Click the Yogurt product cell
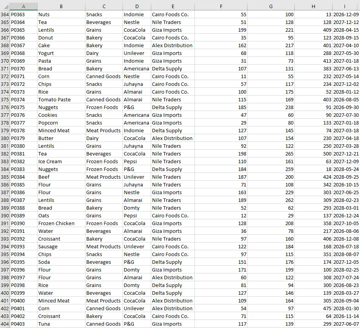This screenshot has height=328, width=360. coord(61,53)
